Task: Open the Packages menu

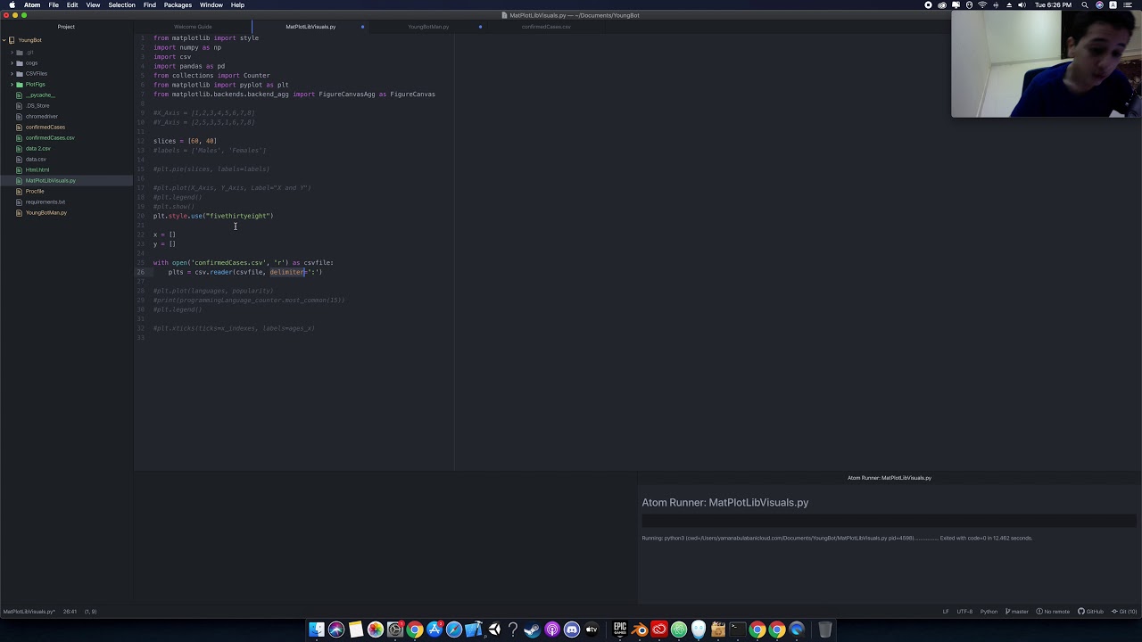Action: tap(178, 5)
